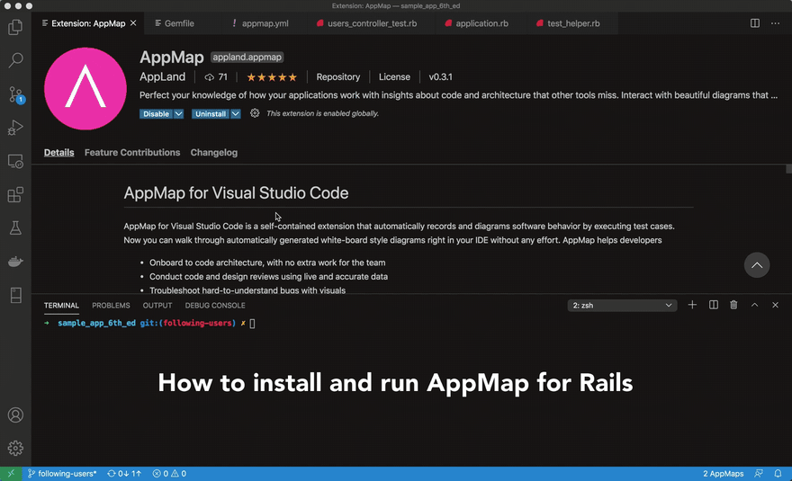
Task: Open the editor More Actions ellipsis
Action: pyautogui.click(x=775, y=23)
